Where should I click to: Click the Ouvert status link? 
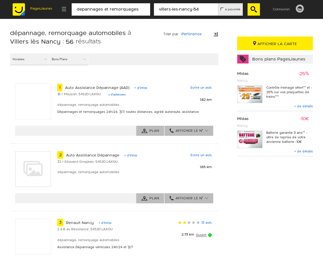pyautogui.click(x=201, y=235)
